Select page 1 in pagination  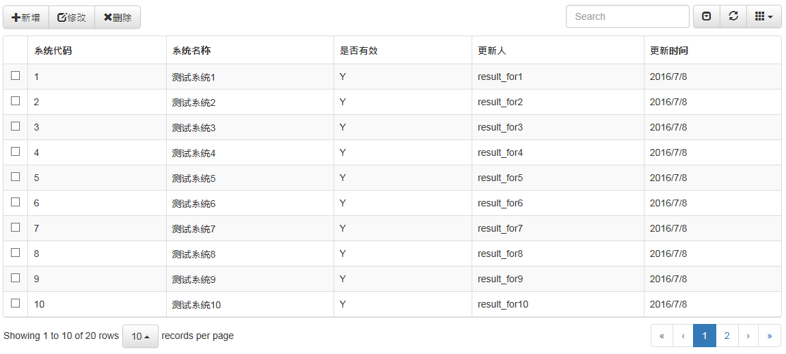tap(705, 336)
